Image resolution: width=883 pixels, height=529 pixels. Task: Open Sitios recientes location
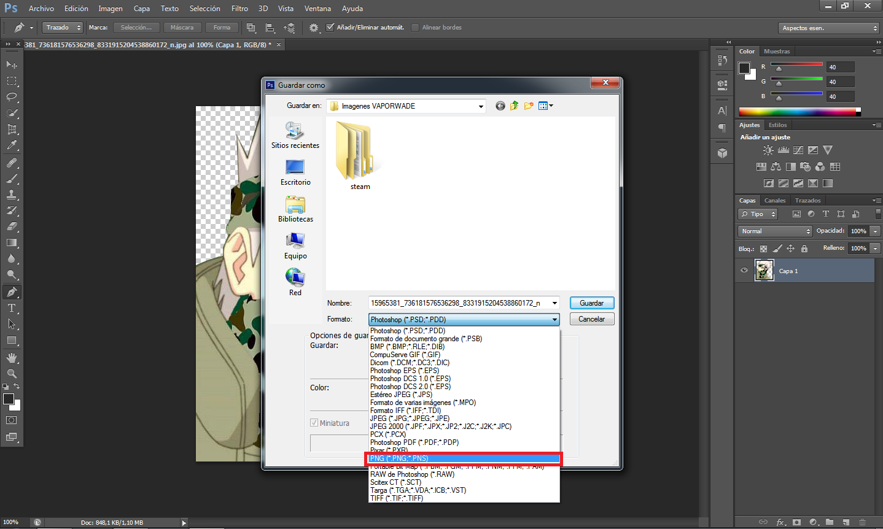tap(295, 135)
